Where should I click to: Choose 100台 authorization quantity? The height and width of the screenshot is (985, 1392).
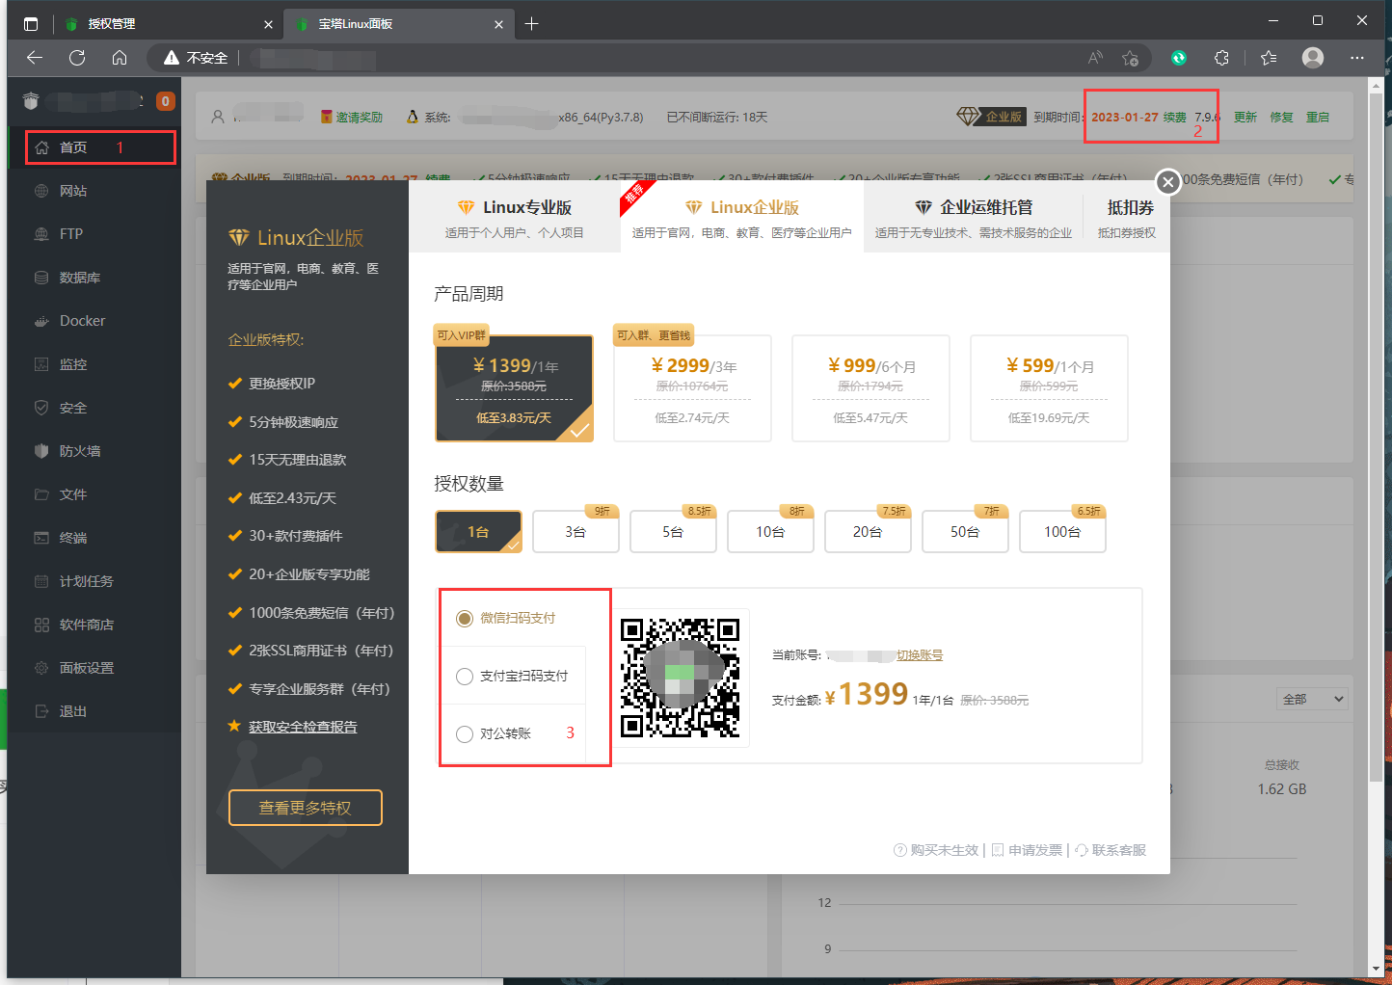tap(1062, 532)
